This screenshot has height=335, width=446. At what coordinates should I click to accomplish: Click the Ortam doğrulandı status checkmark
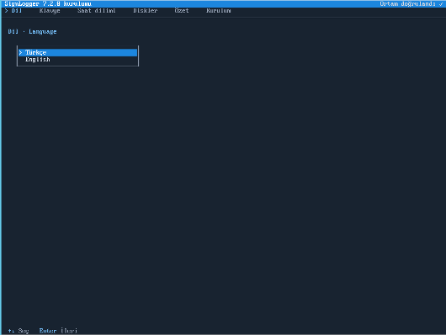441,3
